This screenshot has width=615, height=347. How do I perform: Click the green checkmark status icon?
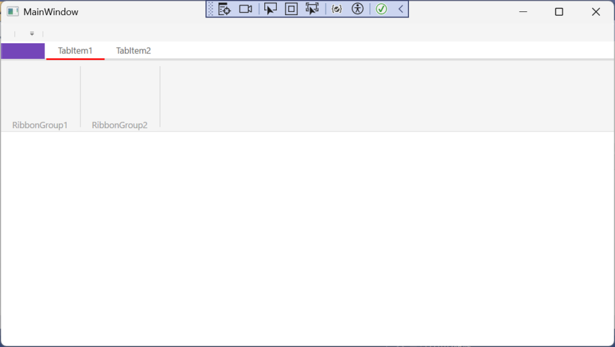click(381, 9)
